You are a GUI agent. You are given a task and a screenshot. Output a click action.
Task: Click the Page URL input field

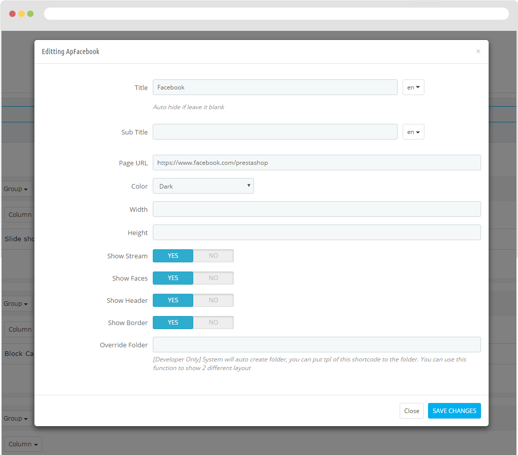tap(317, 162)
